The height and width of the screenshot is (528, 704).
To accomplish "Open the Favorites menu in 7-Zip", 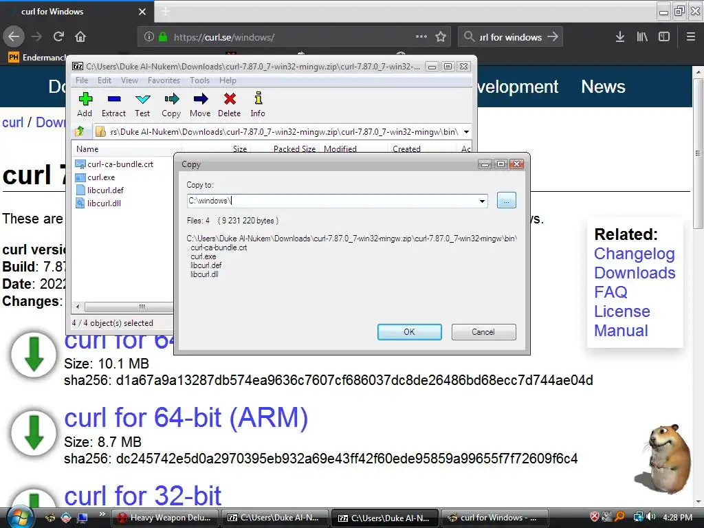I will pos(164,80).
